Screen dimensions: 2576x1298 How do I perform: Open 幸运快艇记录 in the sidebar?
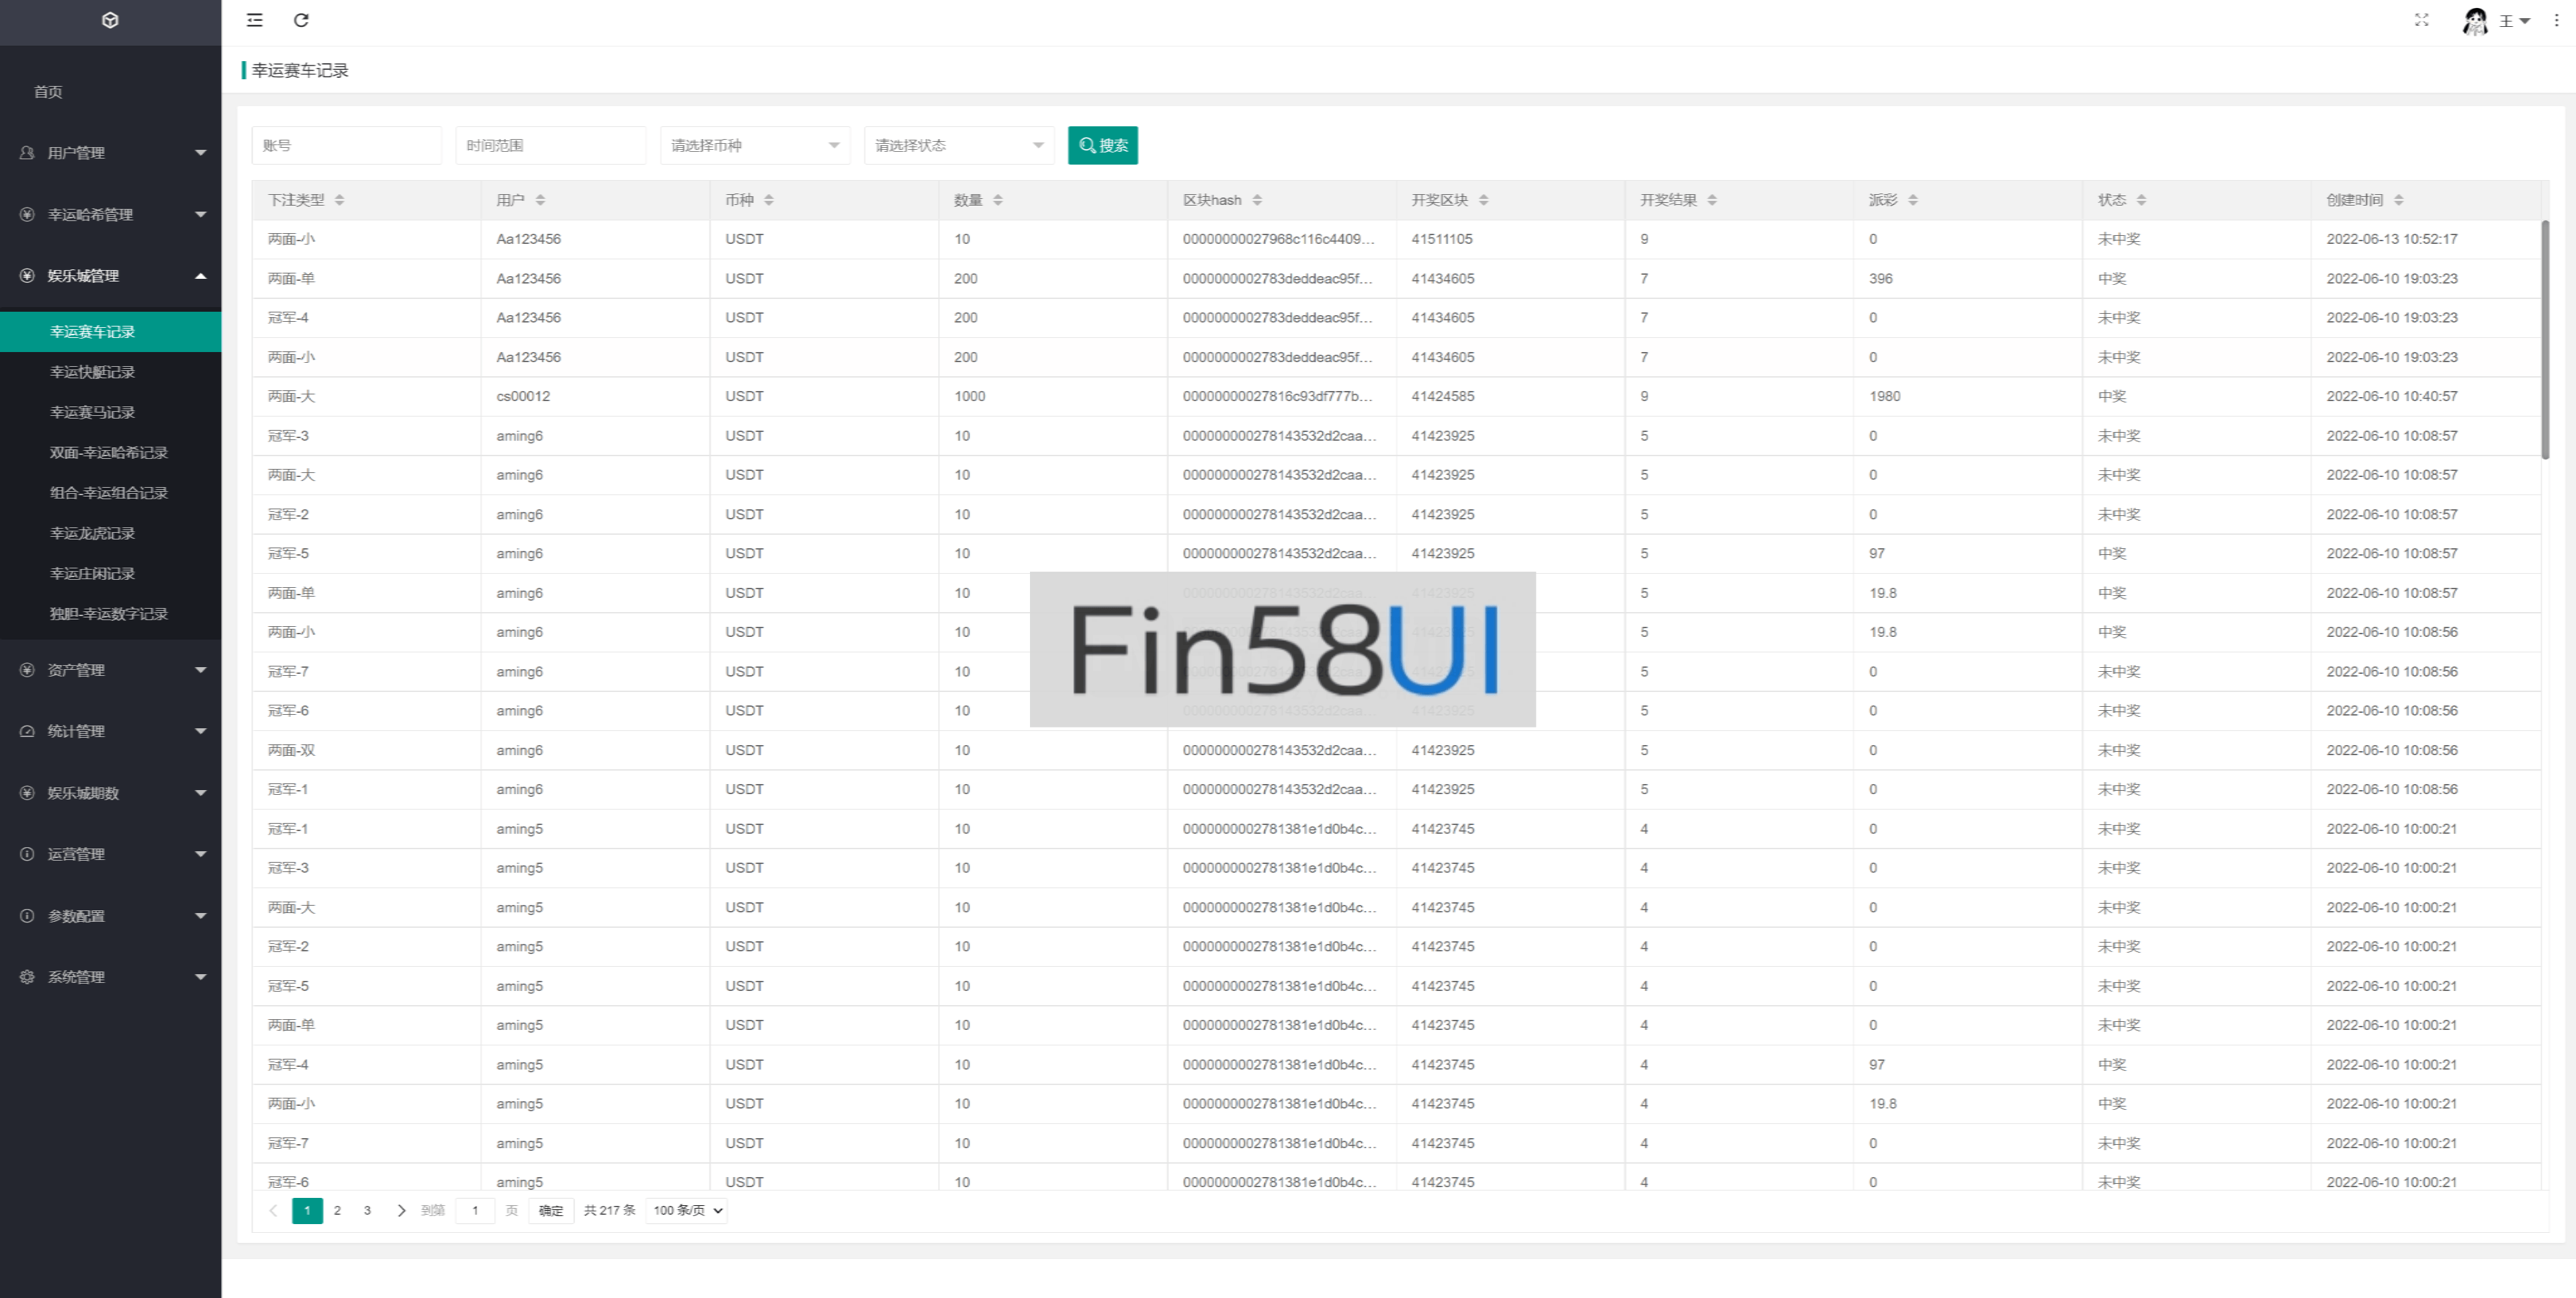[92, 372]
